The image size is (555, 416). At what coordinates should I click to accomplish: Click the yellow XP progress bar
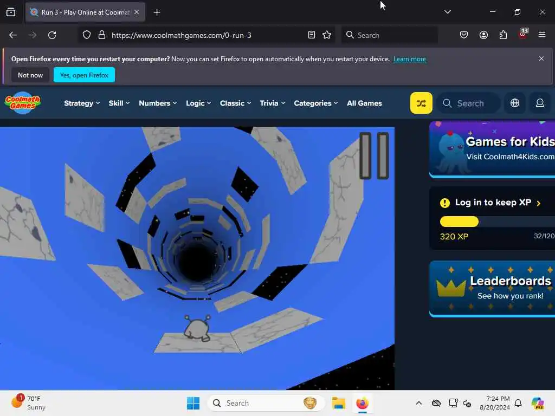point(459,222)
